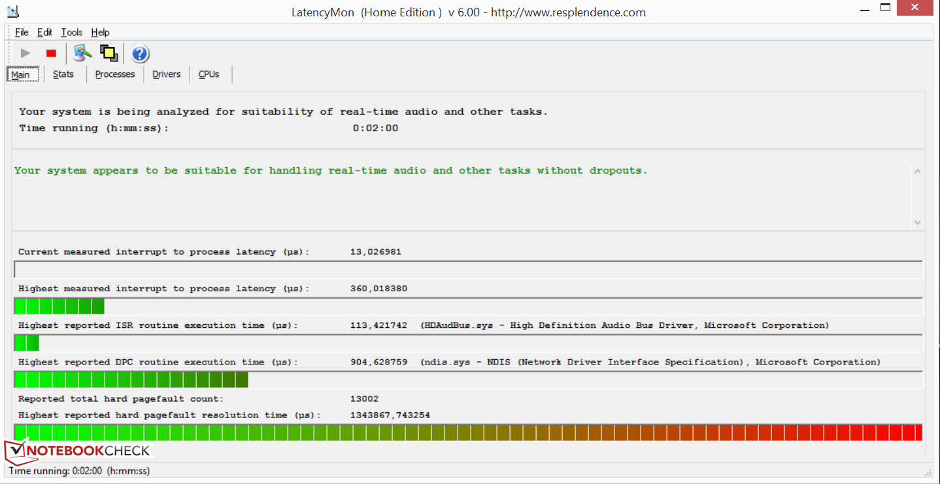Open the Tools menu

click(x=72, y=32)
